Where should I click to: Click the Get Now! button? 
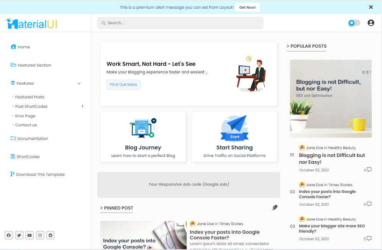tap(247, 7)
